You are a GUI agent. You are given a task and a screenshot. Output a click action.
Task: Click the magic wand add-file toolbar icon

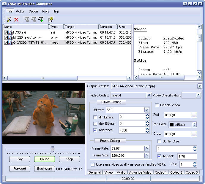tap(9, 20)
